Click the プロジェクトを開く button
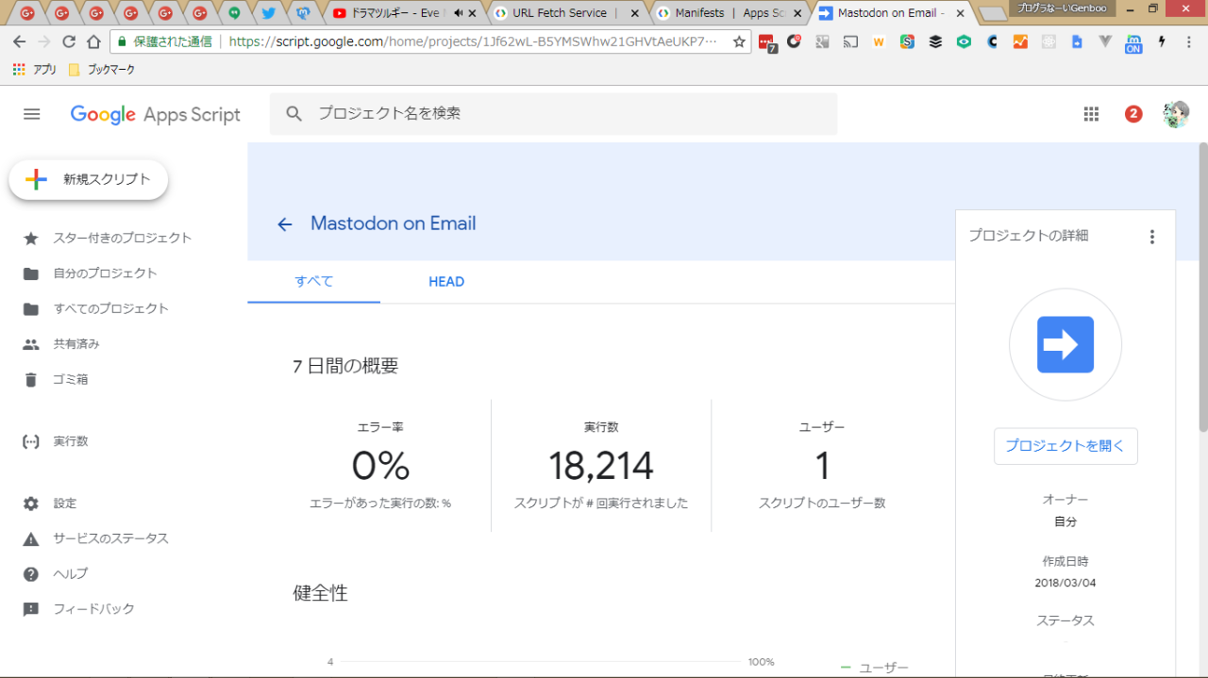 [x=1065, y=446]
